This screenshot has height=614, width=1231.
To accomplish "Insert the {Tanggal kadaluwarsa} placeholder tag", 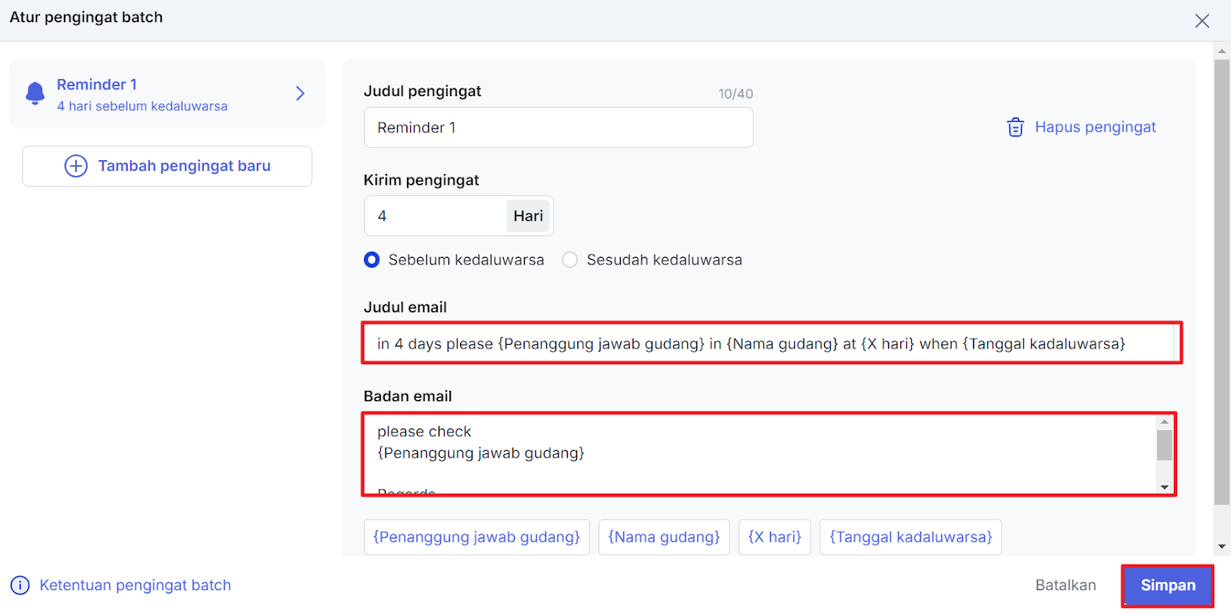I will click(x=910, y=537).
